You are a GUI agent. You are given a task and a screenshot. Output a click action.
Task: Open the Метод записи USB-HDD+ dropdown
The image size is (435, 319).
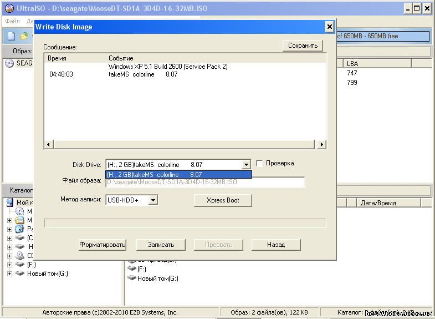click(x=153, y=200)
